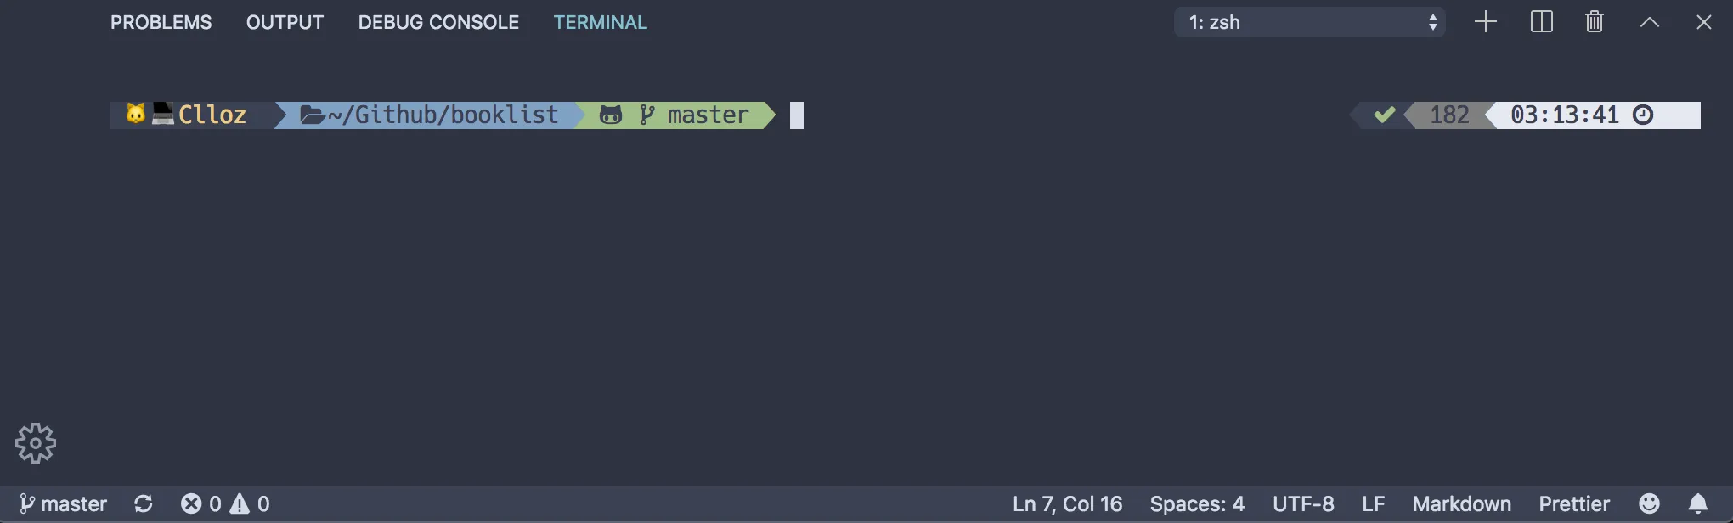Open the DEBUG CONSOLE tab
Viewport: 1733px width, 523px height.
click(x=438, y=22)
